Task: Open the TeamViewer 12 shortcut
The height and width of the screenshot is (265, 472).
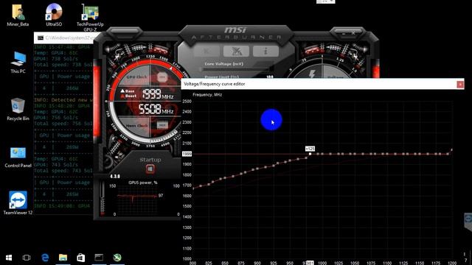Action: pyautogui.click(x=18, y=203)
